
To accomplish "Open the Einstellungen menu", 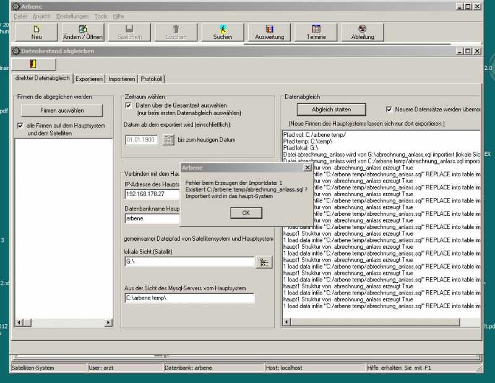I will (72, 16).
